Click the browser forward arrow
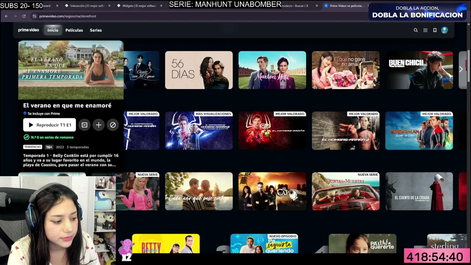471x265 pixels. [15, 16]
